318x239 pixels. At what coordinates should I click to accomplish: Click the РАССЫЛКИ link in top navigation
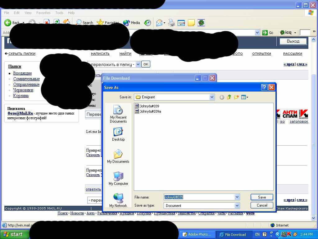tap(293, 54)
